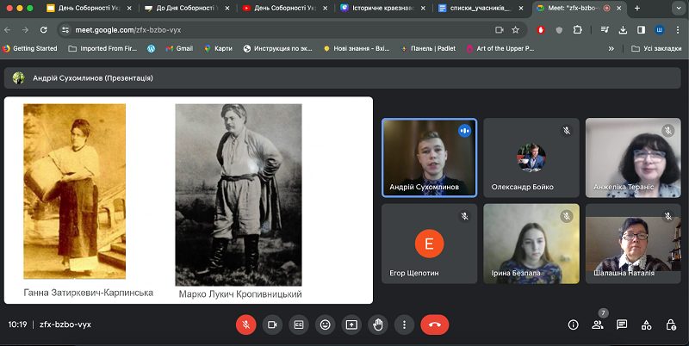Open the meeting details info icon
Viewport: 689px width, 346px height.
coord(573,325)
